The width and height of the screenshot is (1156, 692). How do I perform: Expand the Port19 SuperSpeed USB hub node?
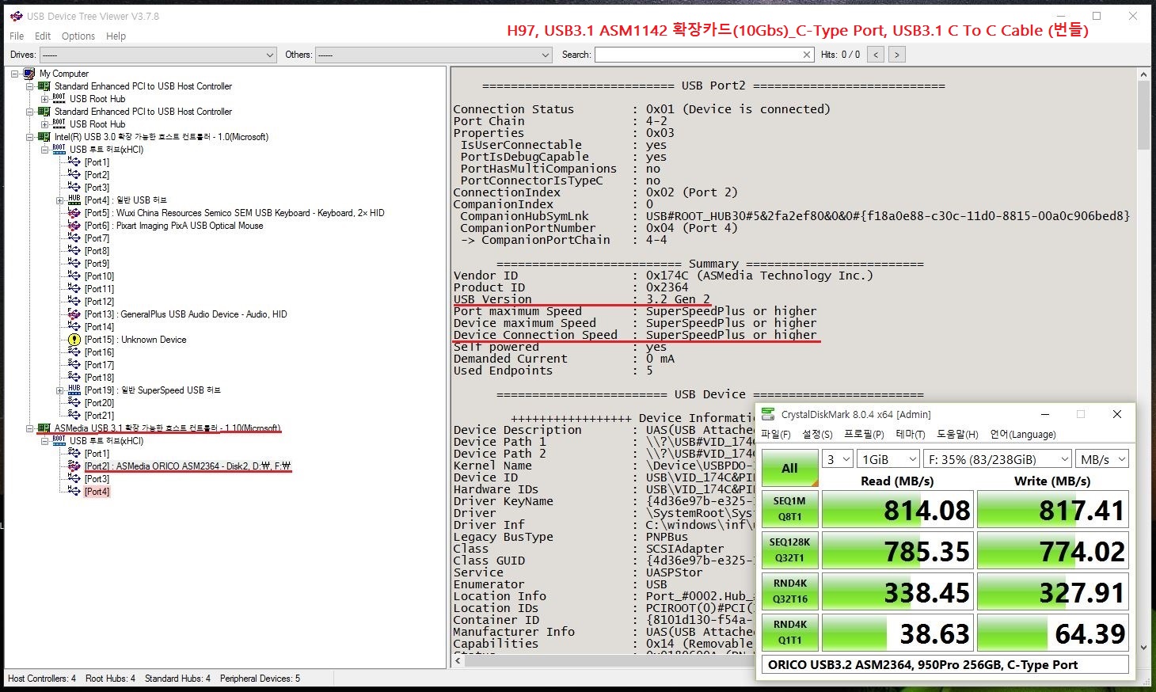click(60, 390)
